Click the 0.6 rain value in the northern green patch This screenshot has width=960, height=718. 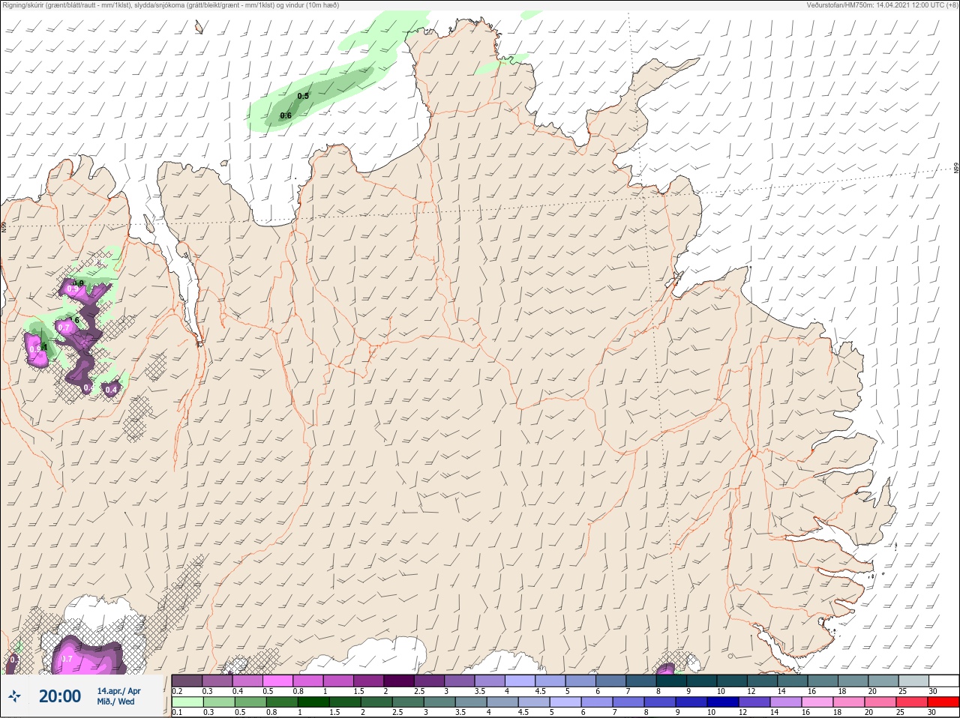[x=286, y=115]
